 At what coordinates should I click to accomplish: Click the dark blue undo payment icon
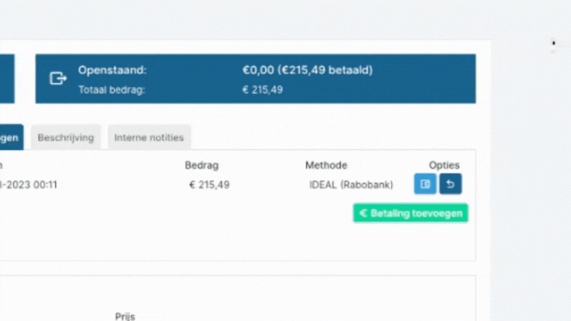click(451, 184)
